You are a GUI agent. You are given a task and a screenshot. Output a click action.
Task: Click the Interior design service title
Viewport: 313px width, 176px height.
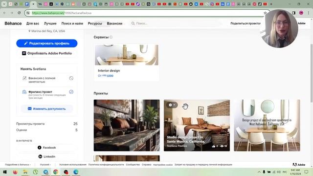pyautogui.click(x=109, y=70)
